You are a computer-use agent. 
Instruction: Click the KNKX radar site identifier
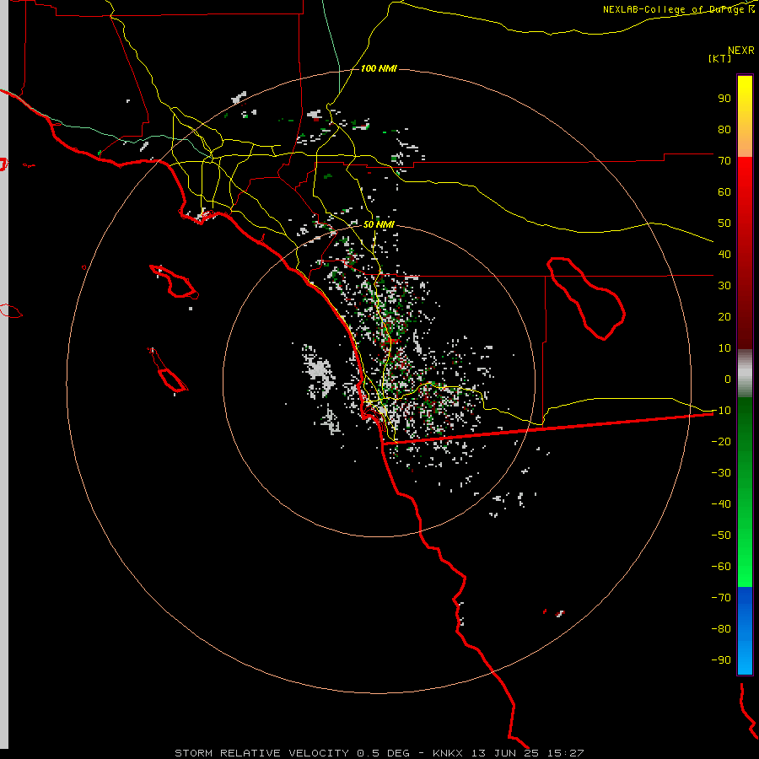(447, 753)
